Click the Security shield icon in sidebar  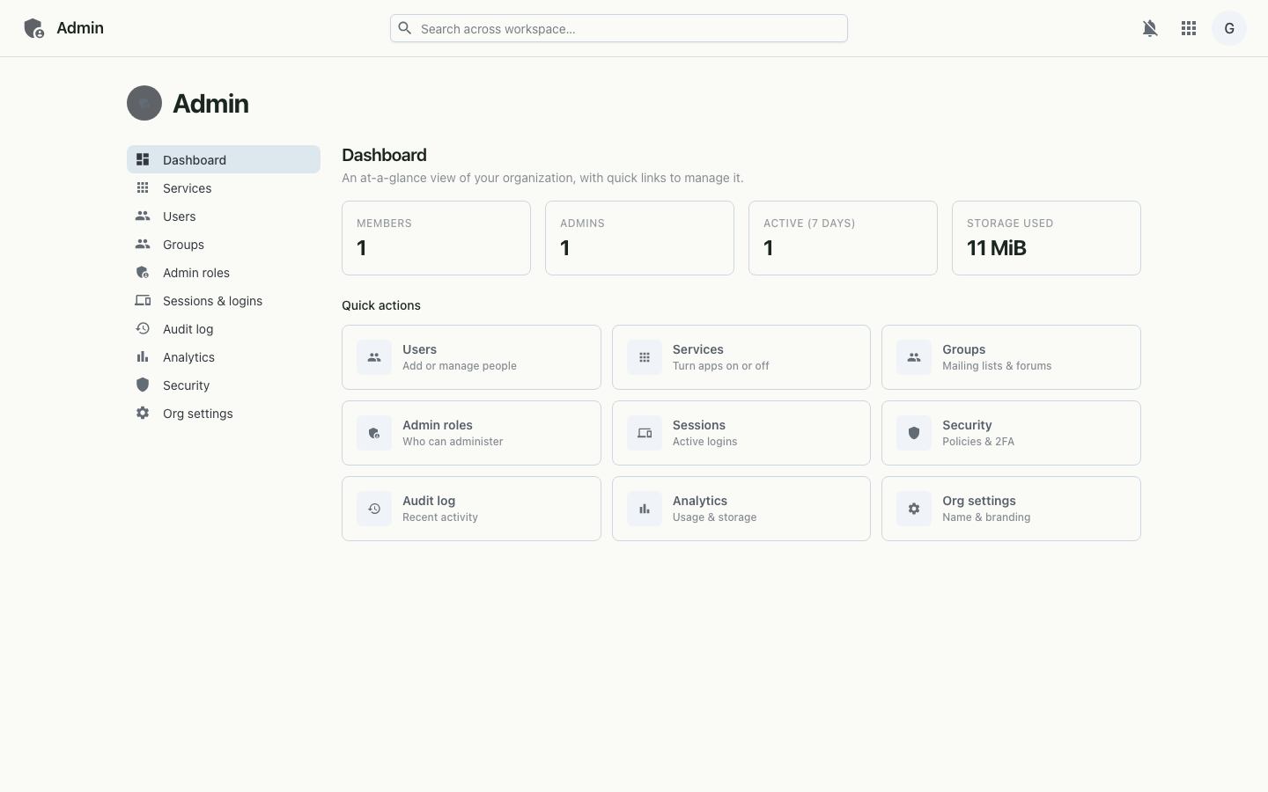(143, 385)
